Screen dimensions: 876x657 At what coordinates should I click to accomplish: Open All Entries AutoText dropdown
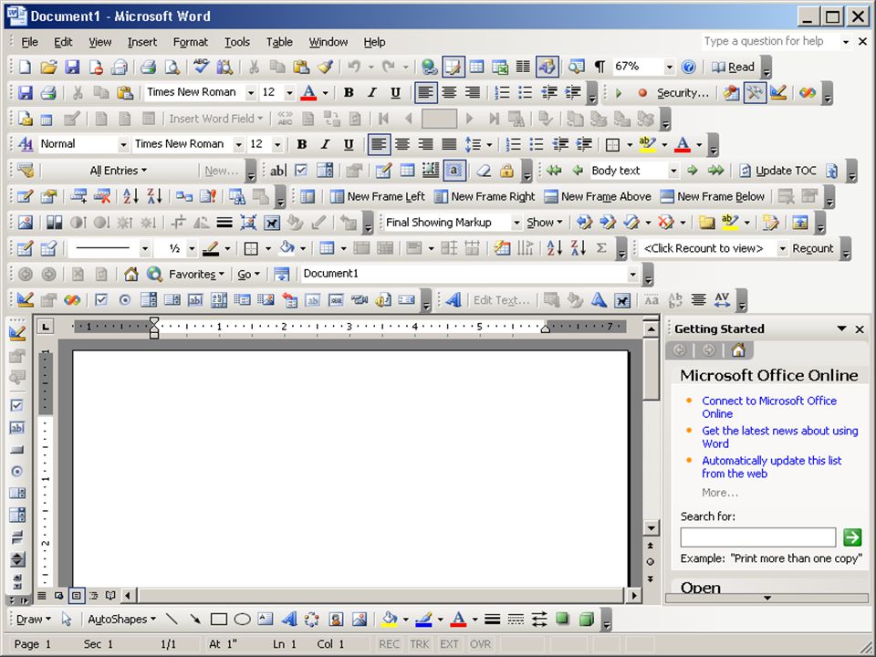coord(118,171)
